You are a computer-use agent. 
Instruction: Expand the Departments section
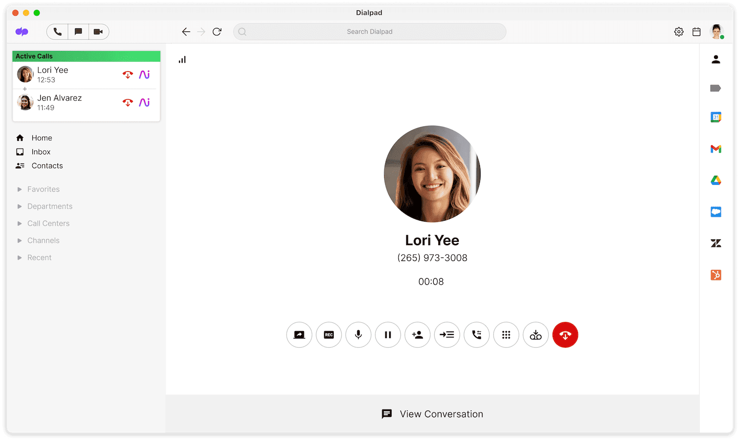tap(50, 206)
